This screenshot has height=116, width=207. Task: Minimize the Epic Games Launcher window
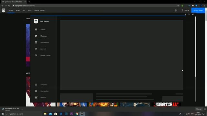tap(186, 14)
